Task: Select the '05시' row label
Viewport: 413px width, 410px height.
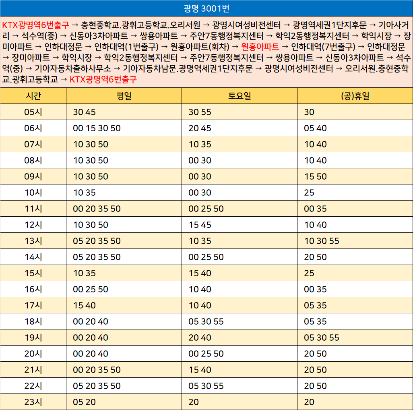Action: (x=33, y=112)
